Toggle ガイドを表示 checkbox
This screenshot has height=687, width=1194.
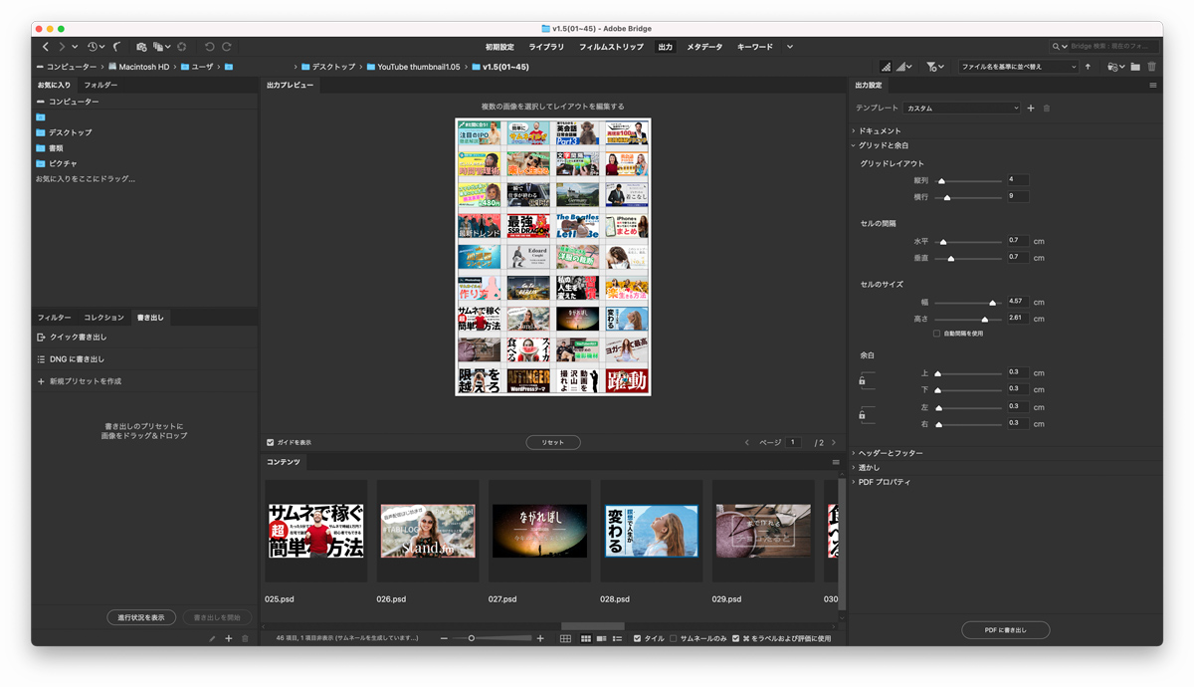point(271,442)
